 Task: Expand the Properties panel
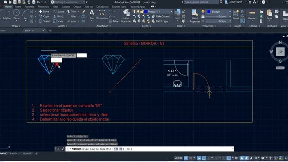209,26
